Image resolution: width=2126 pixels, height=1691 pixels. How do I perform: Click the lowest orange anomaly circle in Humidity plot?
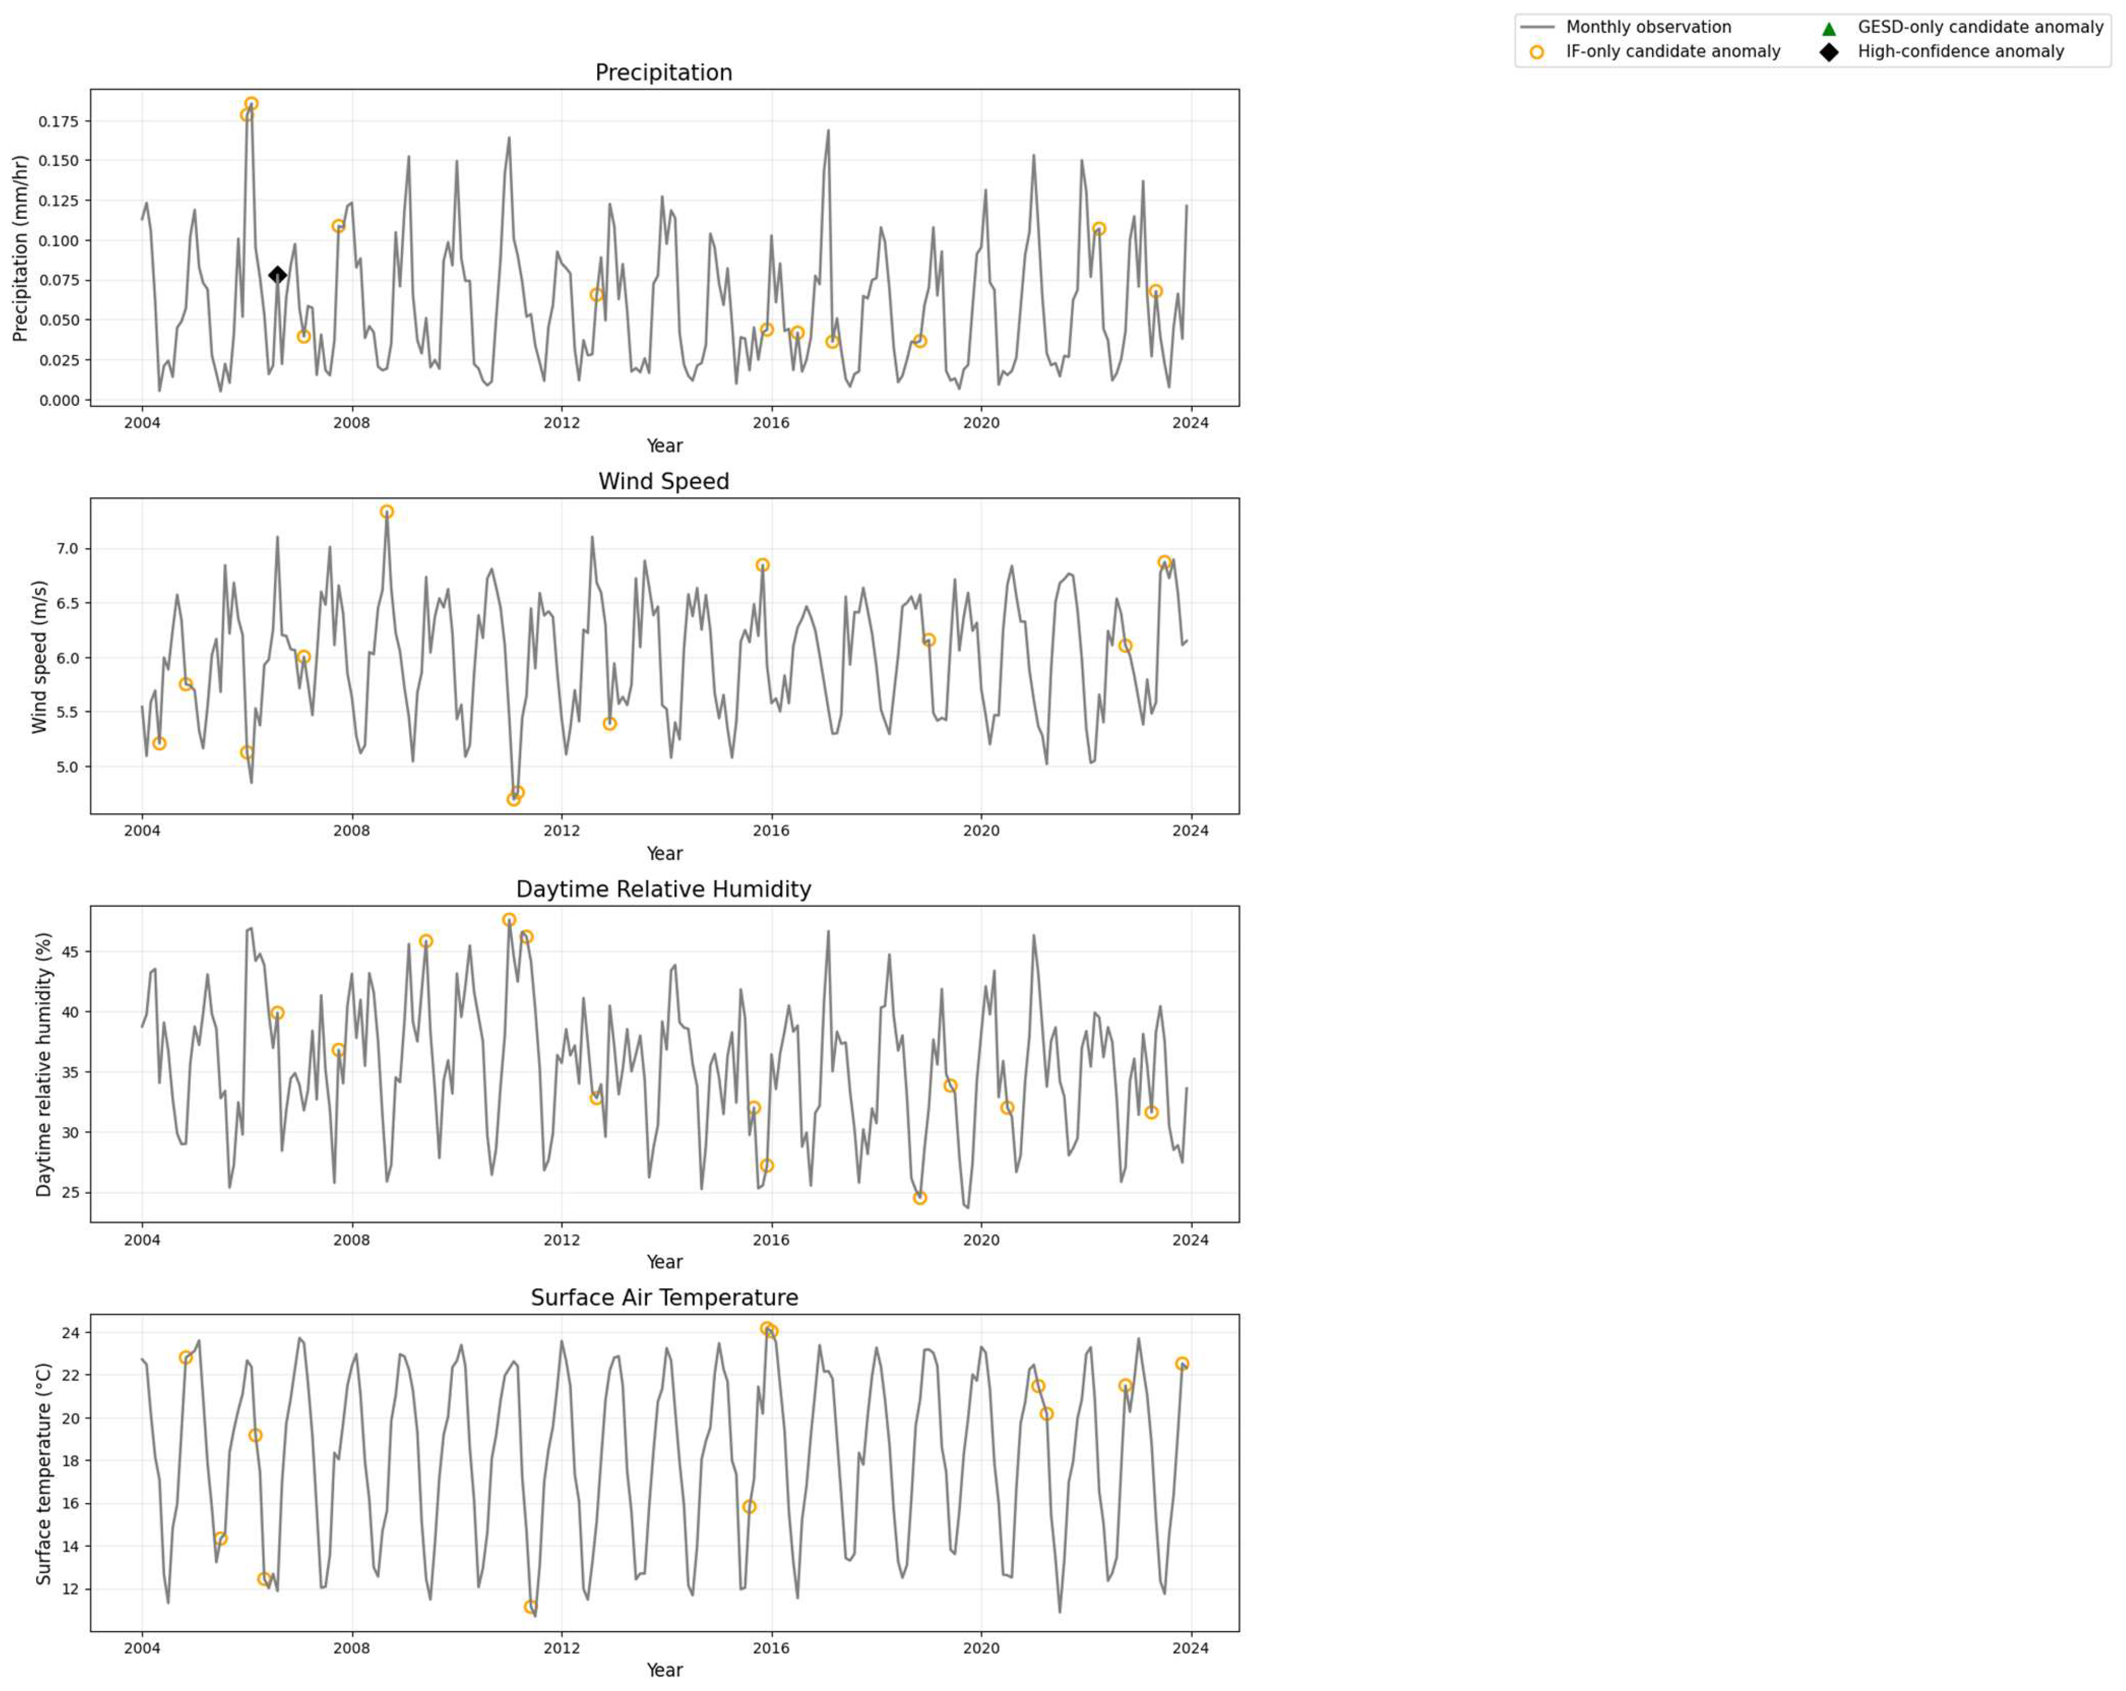pyautogui.click(x=920, y=1198)
